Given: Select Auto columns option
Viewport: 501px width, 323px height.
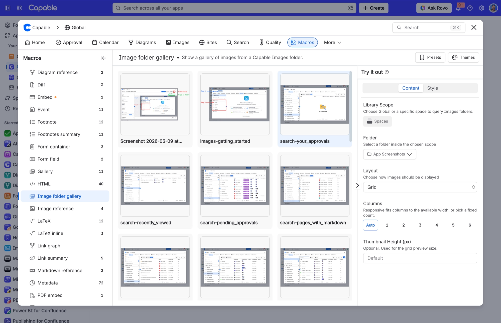Looking at the screenshot, I should (x=370, y=225).
